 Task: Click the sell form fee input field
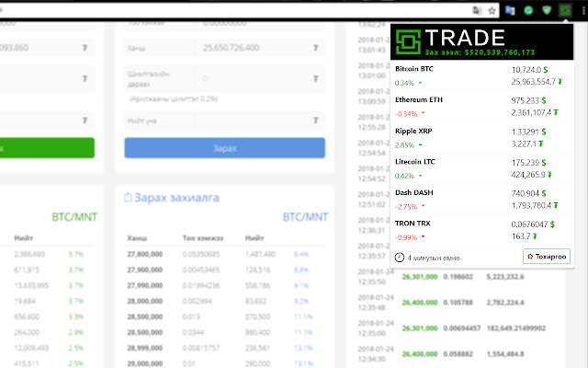tap(259, 78)
